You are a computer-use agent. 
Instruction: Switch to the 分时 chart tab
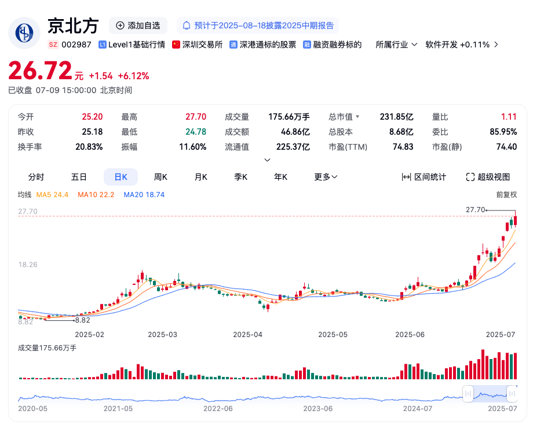[36, 177]
